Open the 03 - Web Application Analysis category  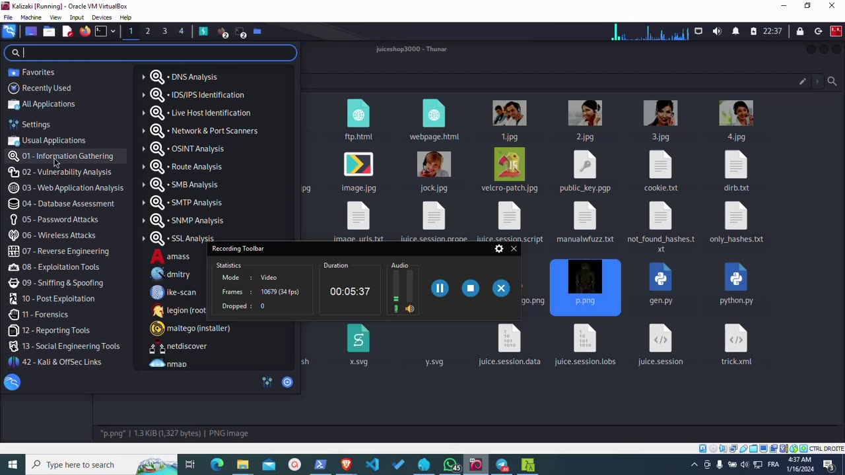pyautogui.click(x=66, y=188)
